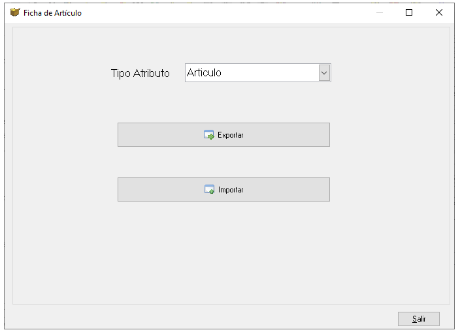The width and height of the screenshot is (460, 332).
Task: Expand the Tipo Atributo dropdown arrow
Action: point(324,73)
